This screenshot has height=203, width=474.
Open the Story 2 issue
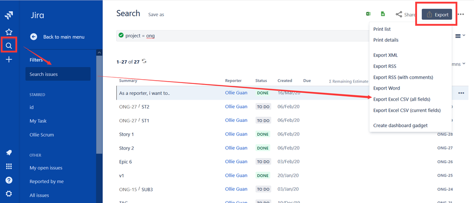click(127, 148)
